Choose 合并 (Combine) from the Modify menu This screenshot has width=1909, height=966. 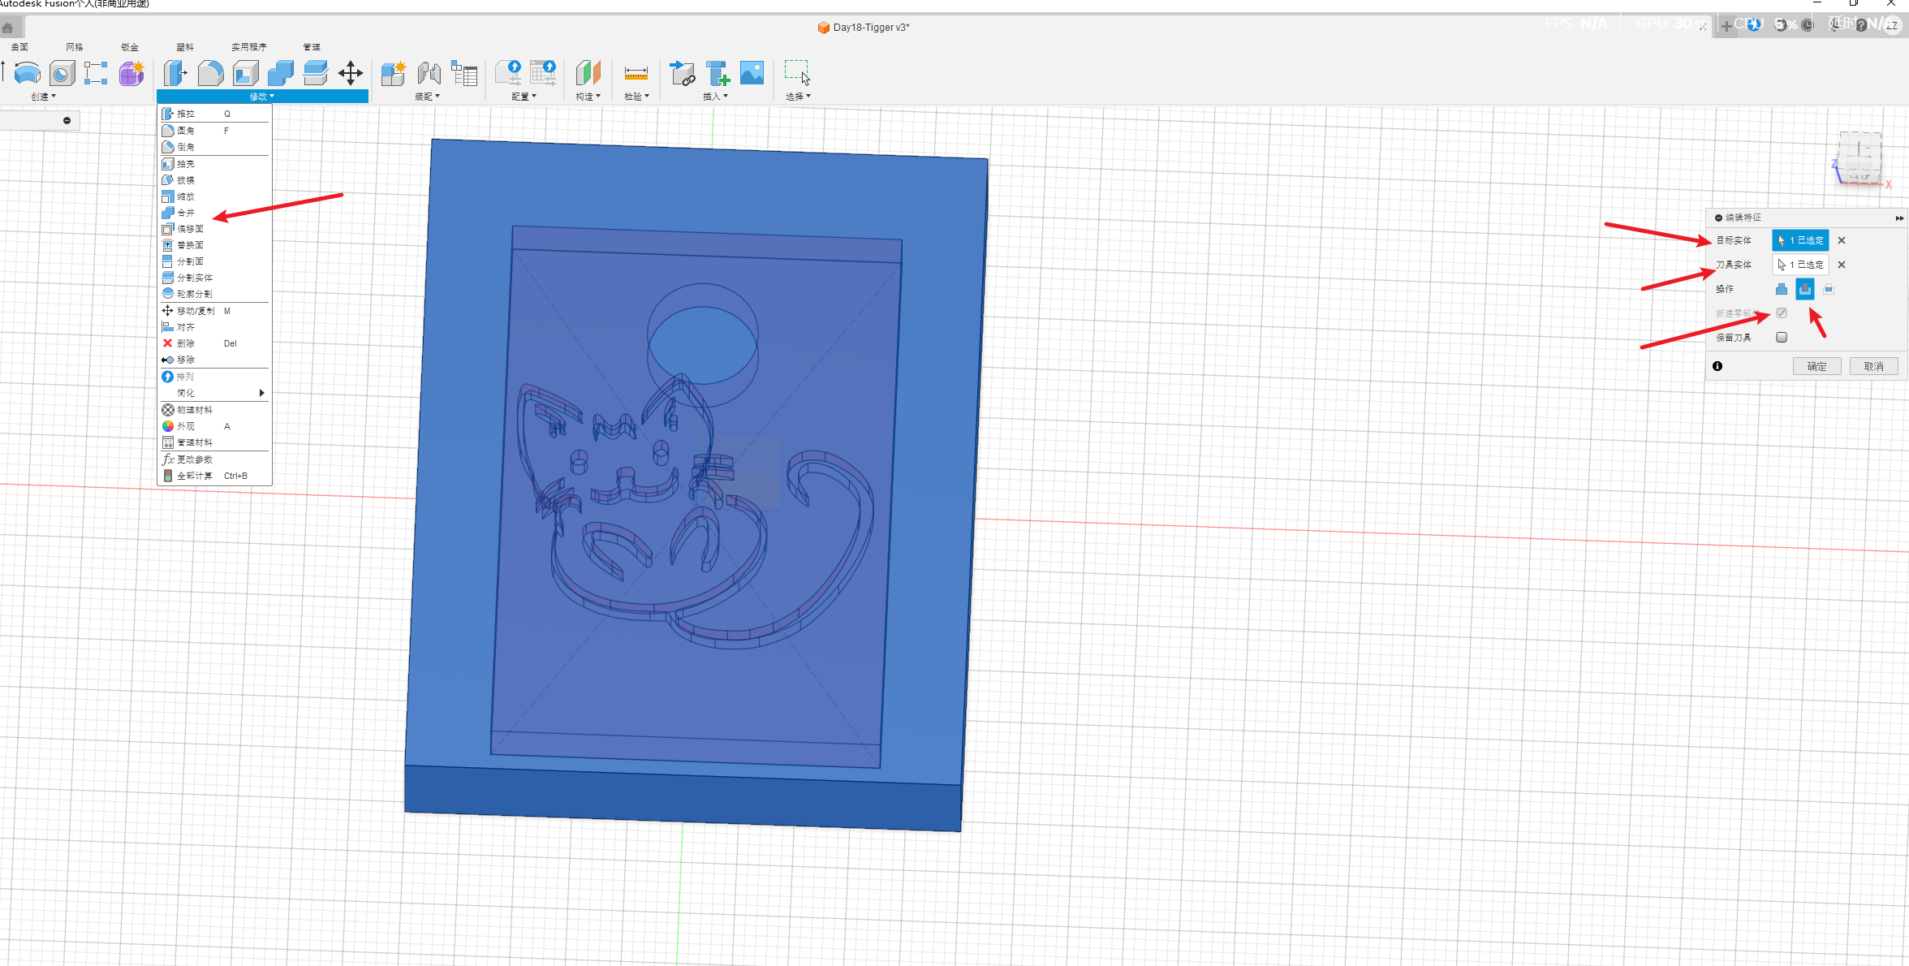click(186, 213)
